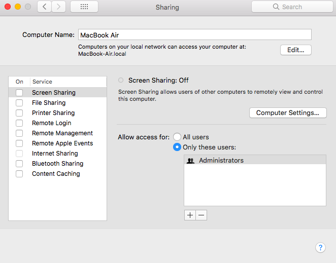Enable the Bluetooth Sharing checkbox
The height and width of the screenshot is (263, 336).
point(19,164)
